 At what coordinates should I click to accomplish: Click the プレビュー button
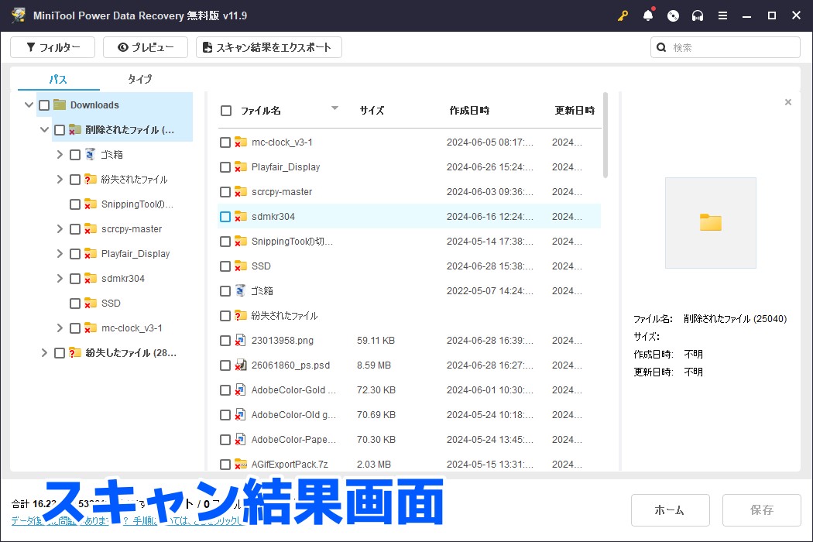(146, 47)
